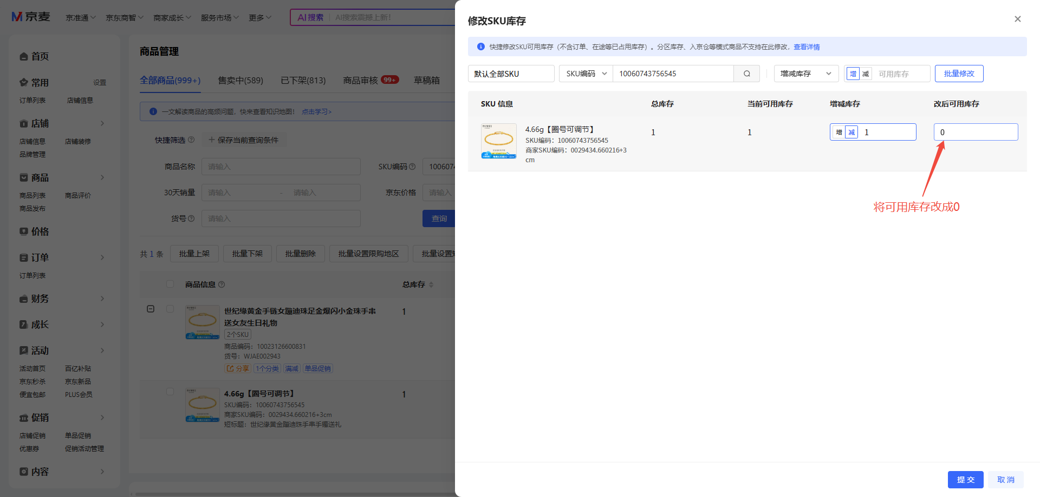Open the SKU编码 search type dropdown
This screenshot has height=497, width=1040.
tap(586, 74)
